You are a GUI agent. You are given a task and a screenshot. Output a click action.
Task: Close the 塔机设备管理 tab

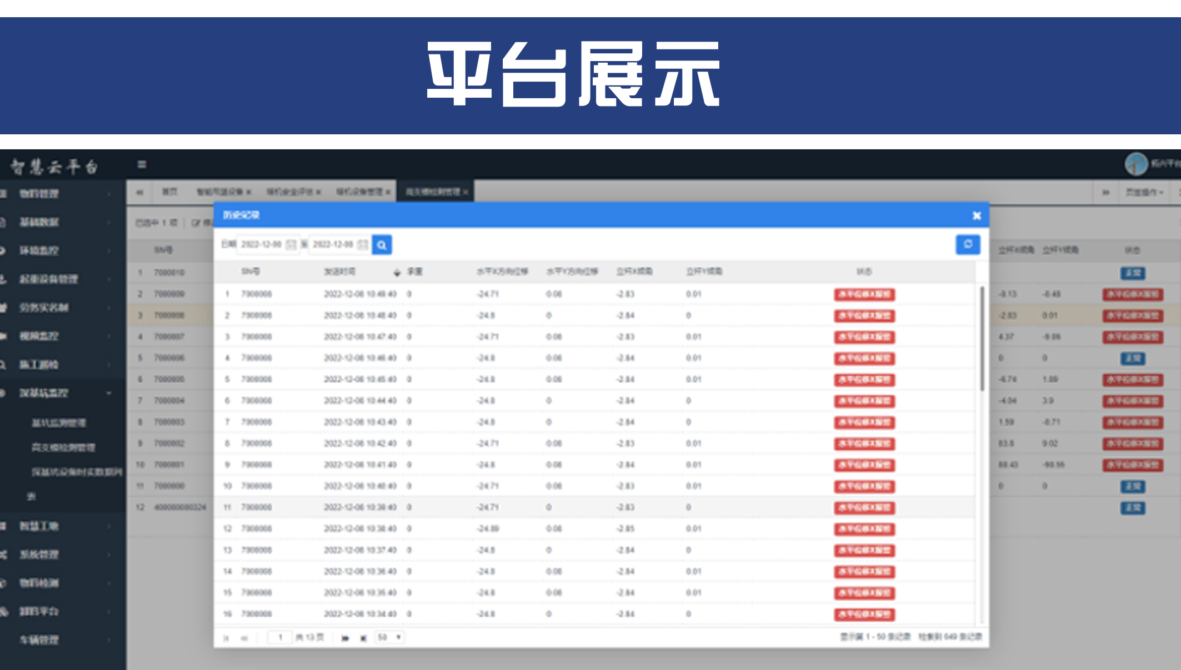[388, 192]
